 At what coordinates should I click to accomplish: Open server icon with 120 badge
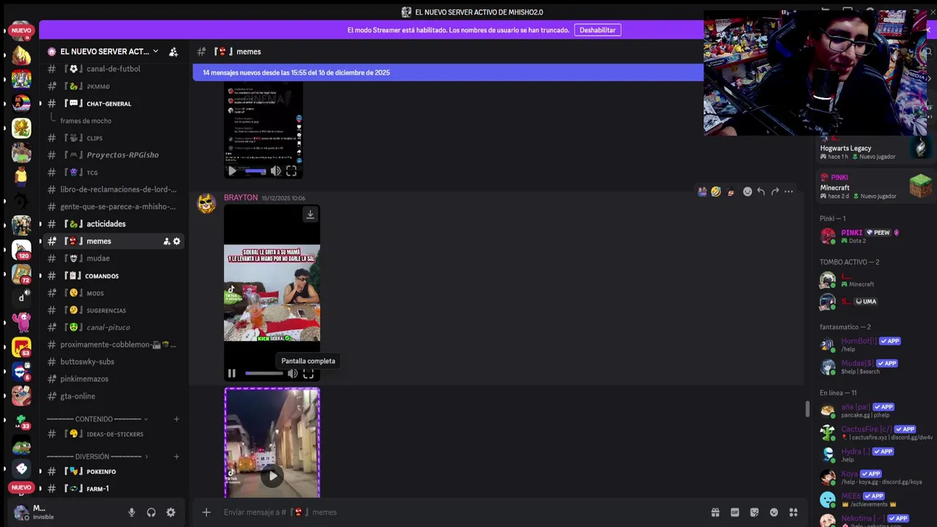click(x=21, y=250)
